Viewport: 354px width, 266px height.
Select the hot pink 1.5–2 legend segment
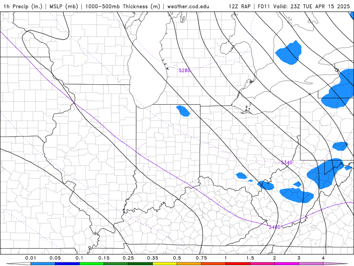coord(262,264)
